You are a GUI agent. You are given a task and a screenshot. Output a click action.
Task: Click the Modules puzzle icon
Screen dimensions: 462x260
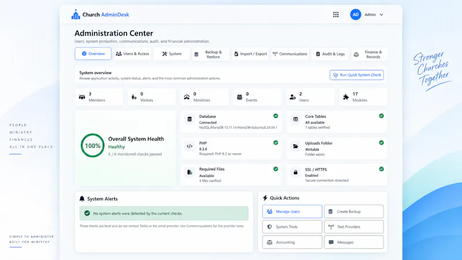click(x=346, y=96)
